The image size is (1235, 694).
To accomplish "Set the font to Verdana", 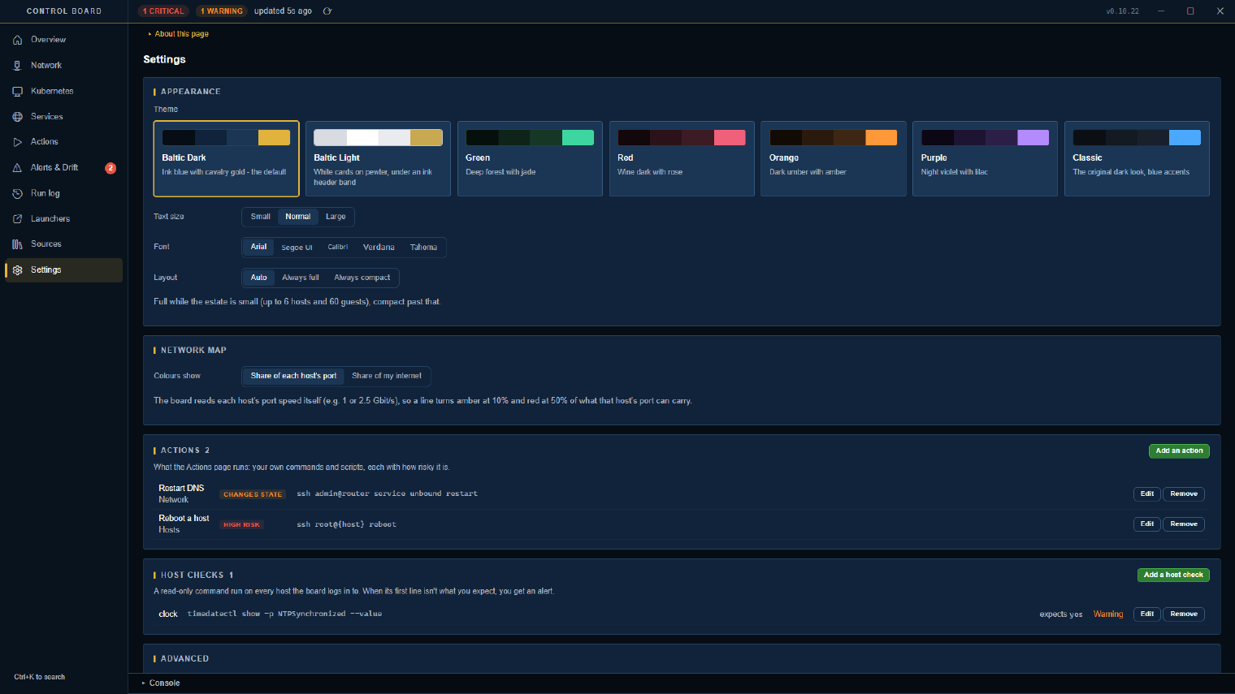I will click(379, 247).
